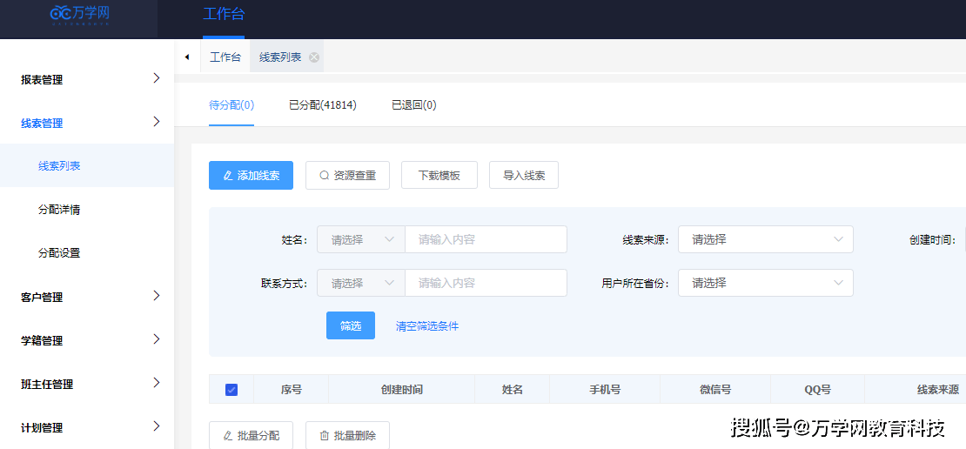Close the 线索列表 tab
The image size is (966, 449).
[314, 57]
